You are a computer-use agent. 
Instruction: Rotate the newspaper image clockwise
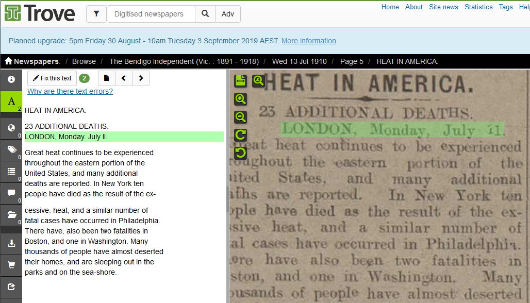[x=240, y=135]
